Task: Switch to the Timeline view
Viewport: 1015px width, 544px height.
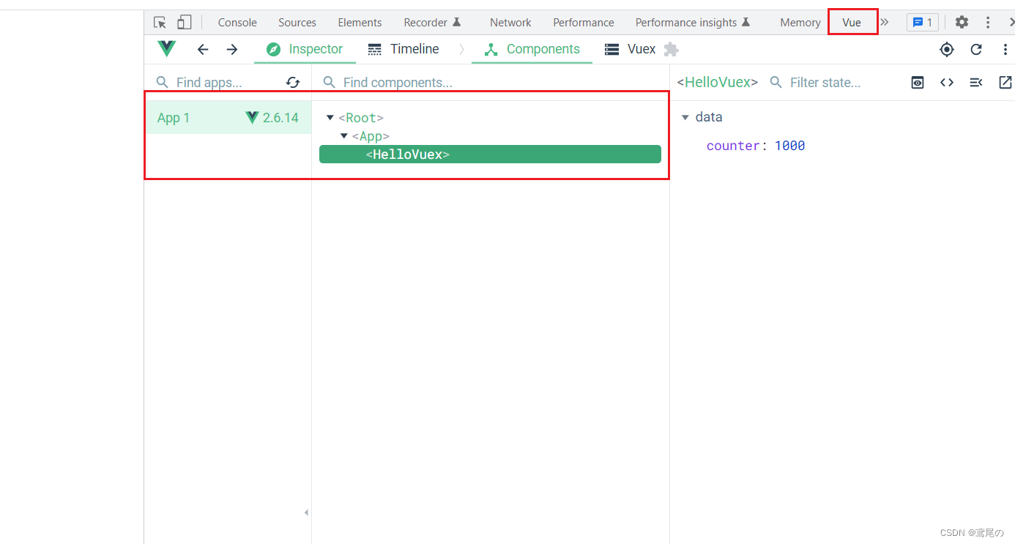Action: [x=404, y=49]
